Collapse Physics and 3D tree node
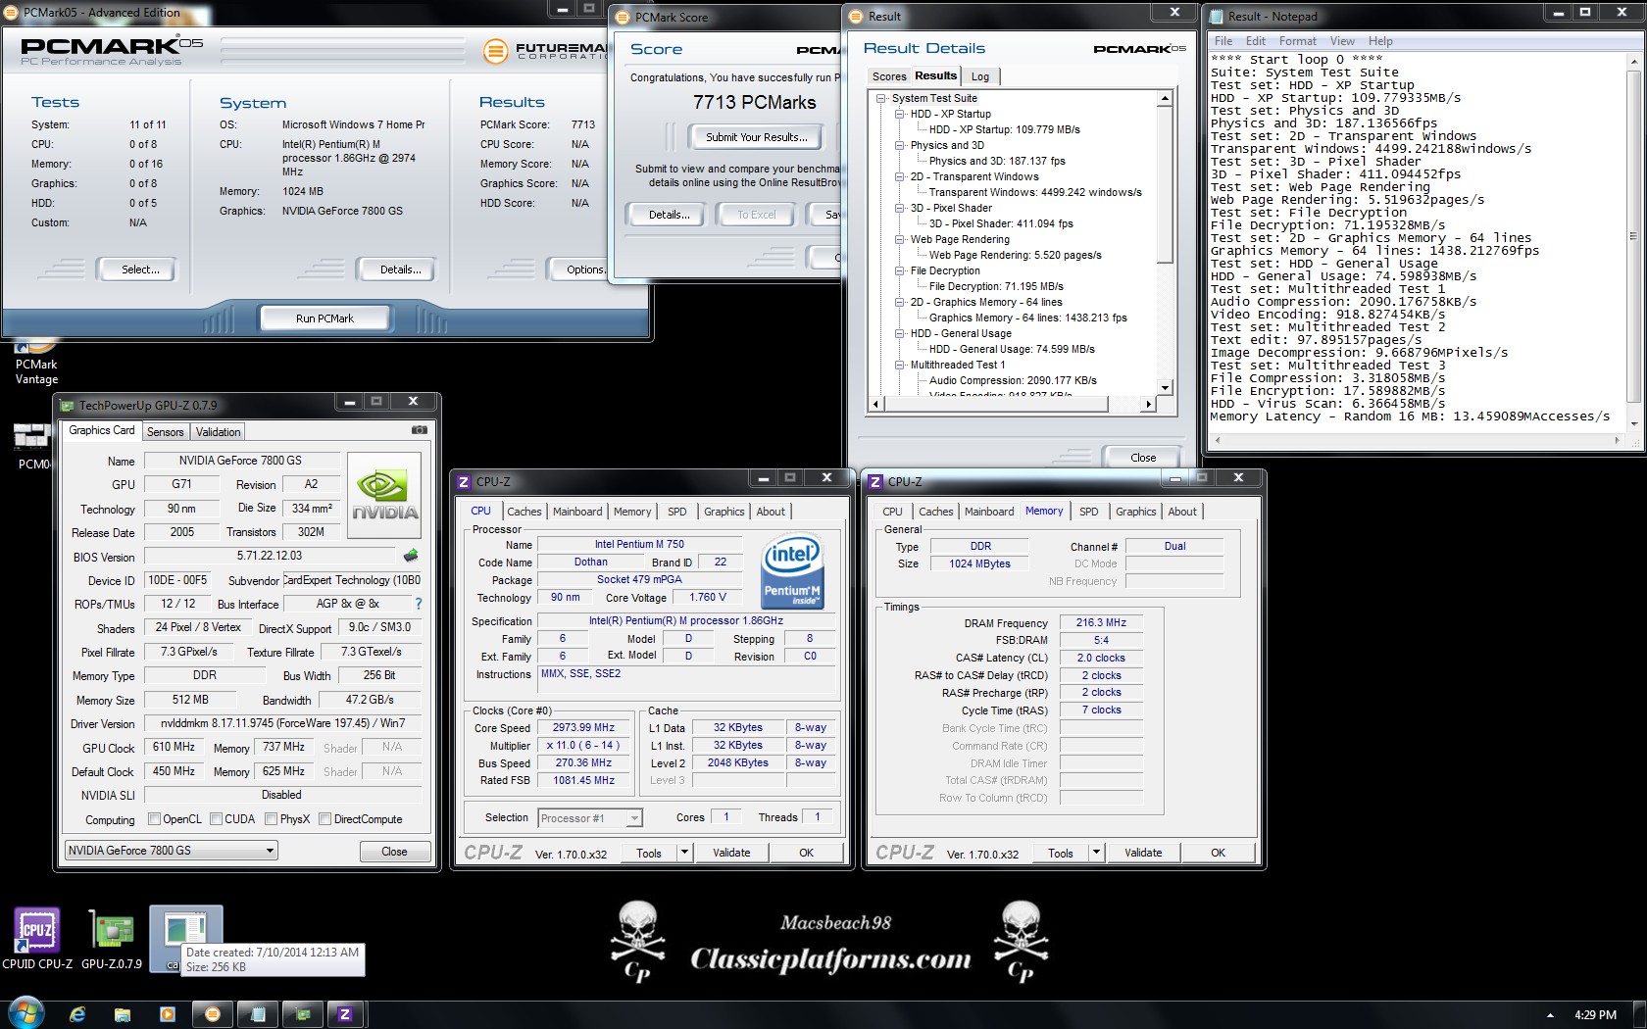Screen dimensions: 1647x1029 point(899,145)
